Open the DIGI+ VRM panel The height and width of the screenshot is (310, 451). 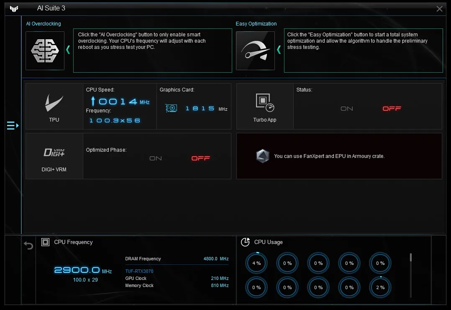click(x=54, y=156)
